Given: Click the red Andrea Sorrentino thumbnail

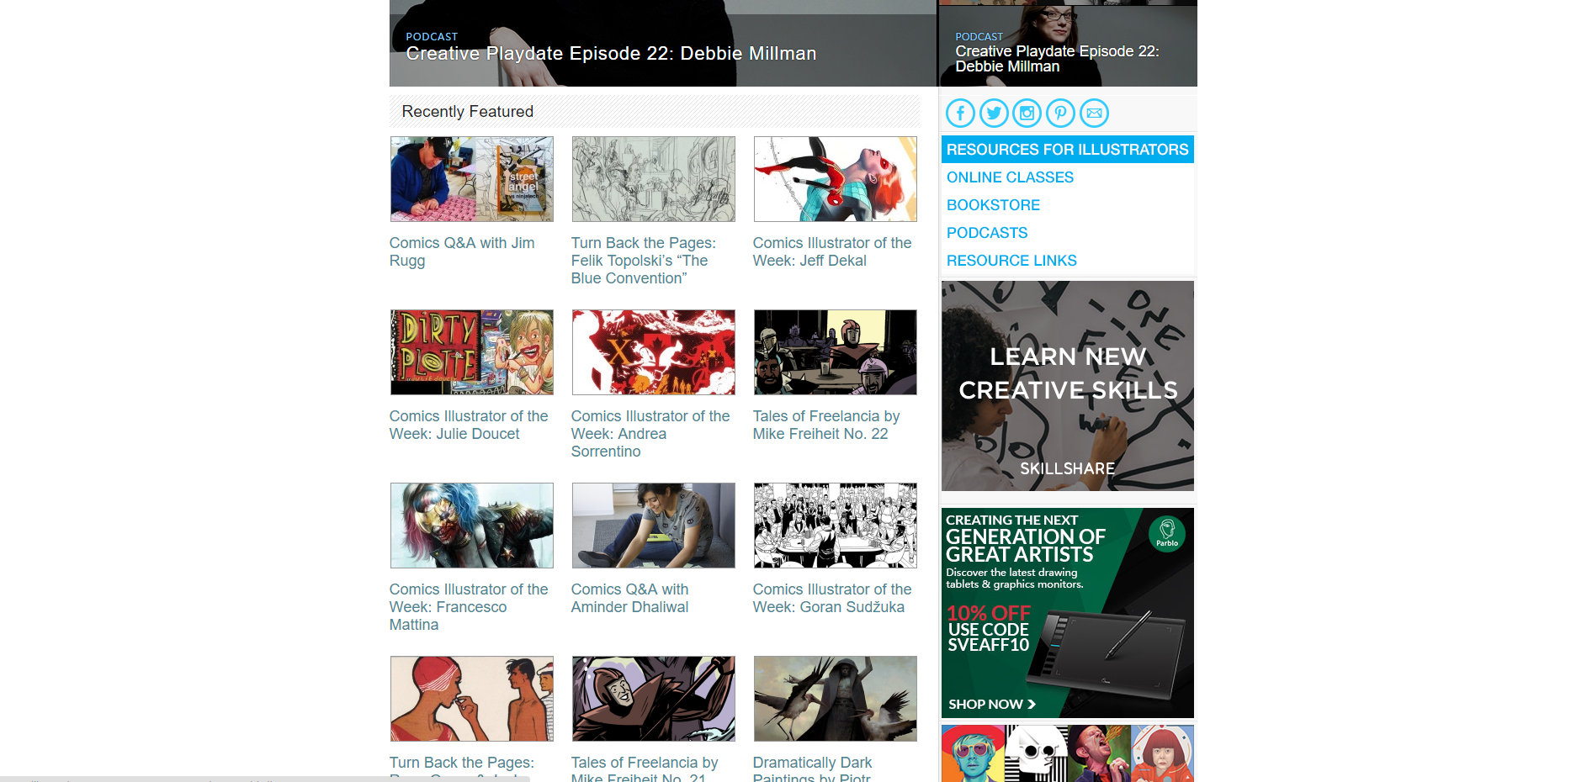Looking at the screenshot, I should [654, 352].
